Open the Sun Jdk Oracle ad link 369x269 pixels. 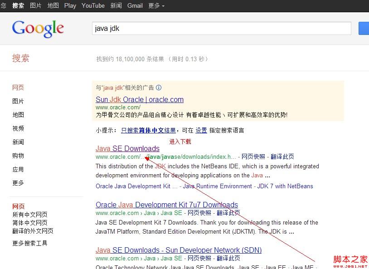click(x=140, y=100)
